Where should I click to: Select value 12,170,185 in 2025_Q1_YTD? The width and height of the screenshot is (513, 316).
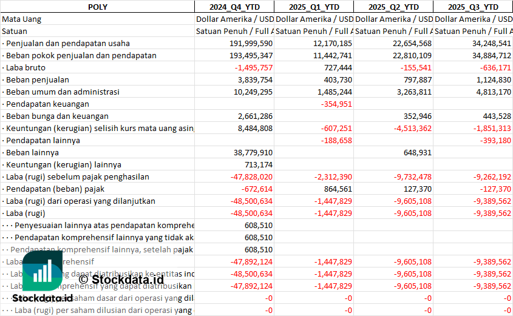coord(333,44)
